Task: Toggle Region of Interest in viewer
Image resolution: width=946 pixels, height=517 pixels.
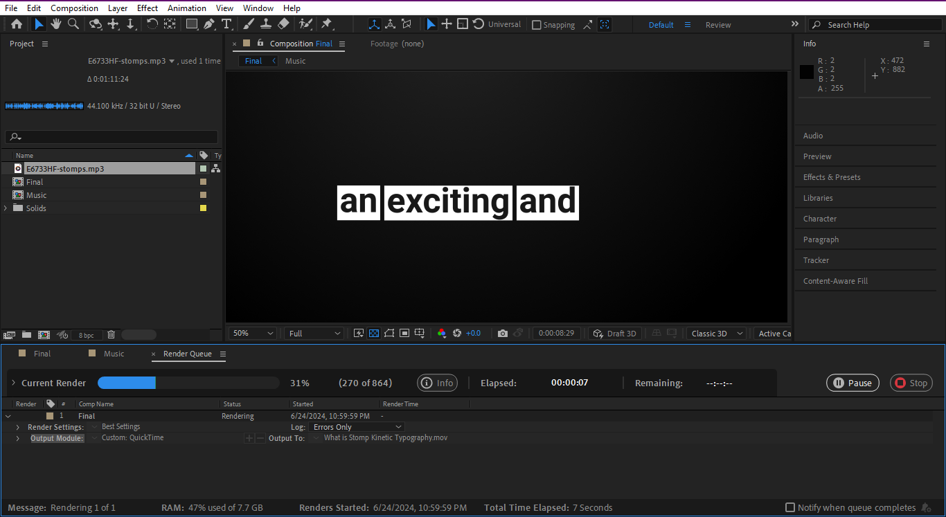Action: click(404, 334)
